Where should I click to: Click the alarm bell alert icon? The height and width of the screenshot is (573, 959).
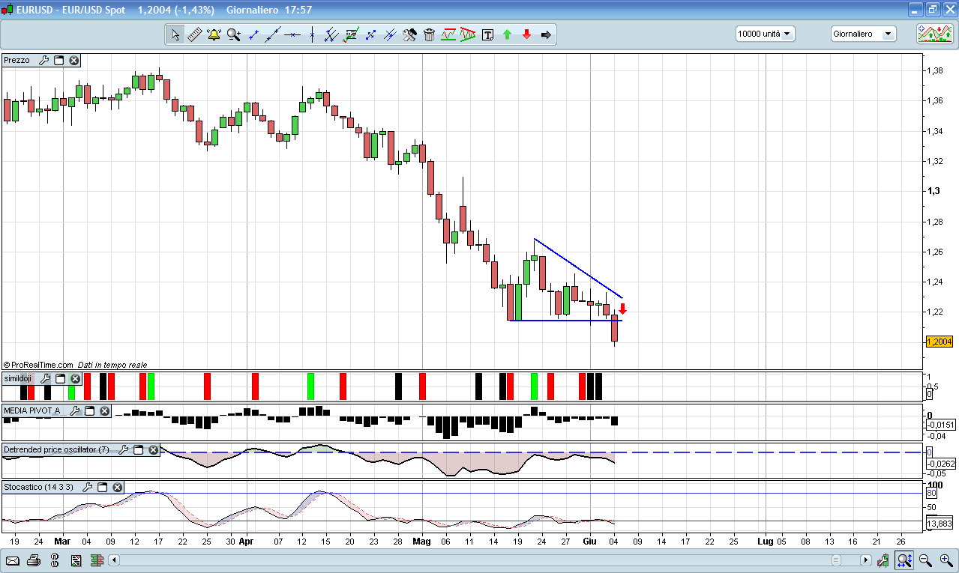(214, 34)
